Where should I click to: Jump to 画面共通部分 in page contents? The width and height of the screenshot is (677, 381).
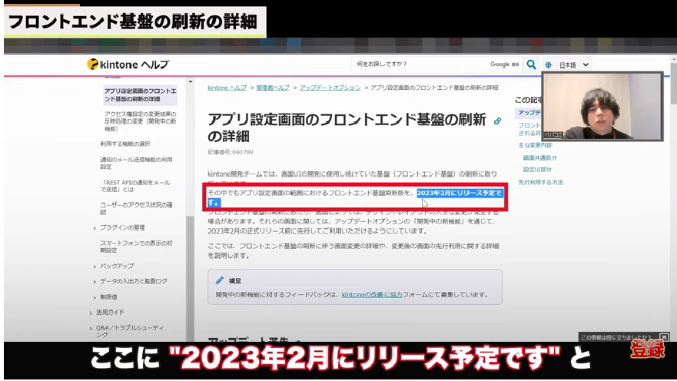pos(539,157)
